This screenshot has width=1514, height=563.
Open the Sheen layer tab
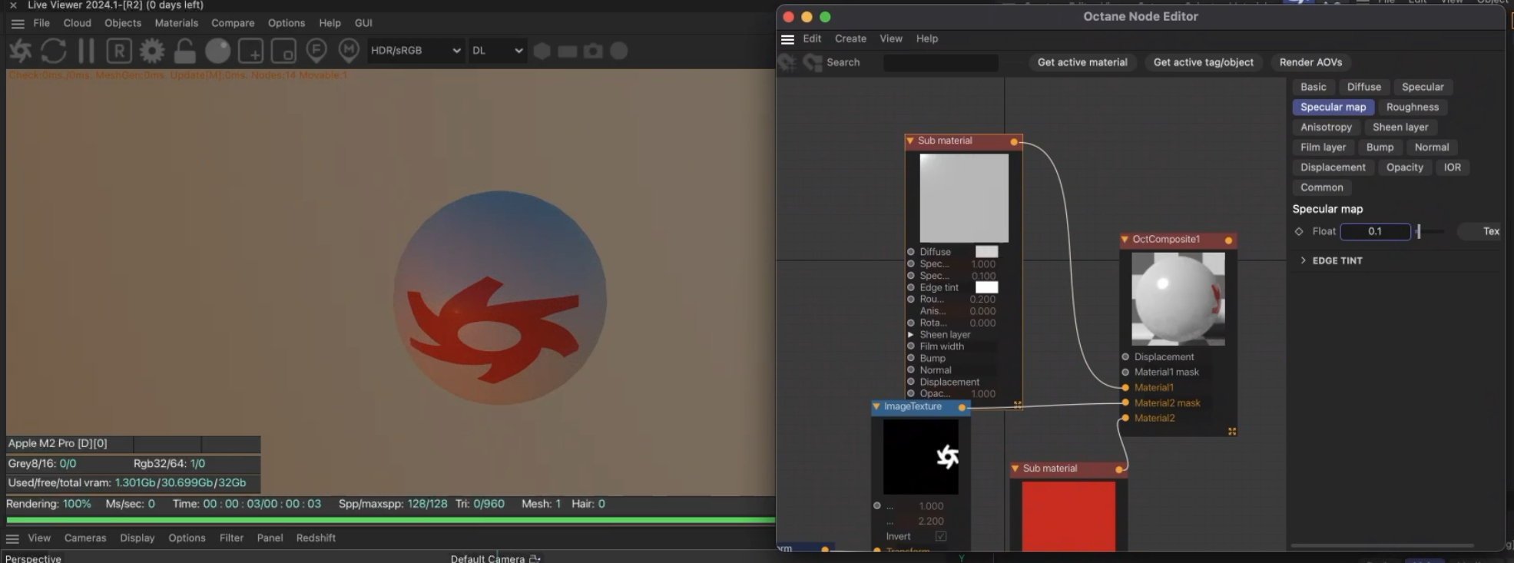pos(1400,127)
